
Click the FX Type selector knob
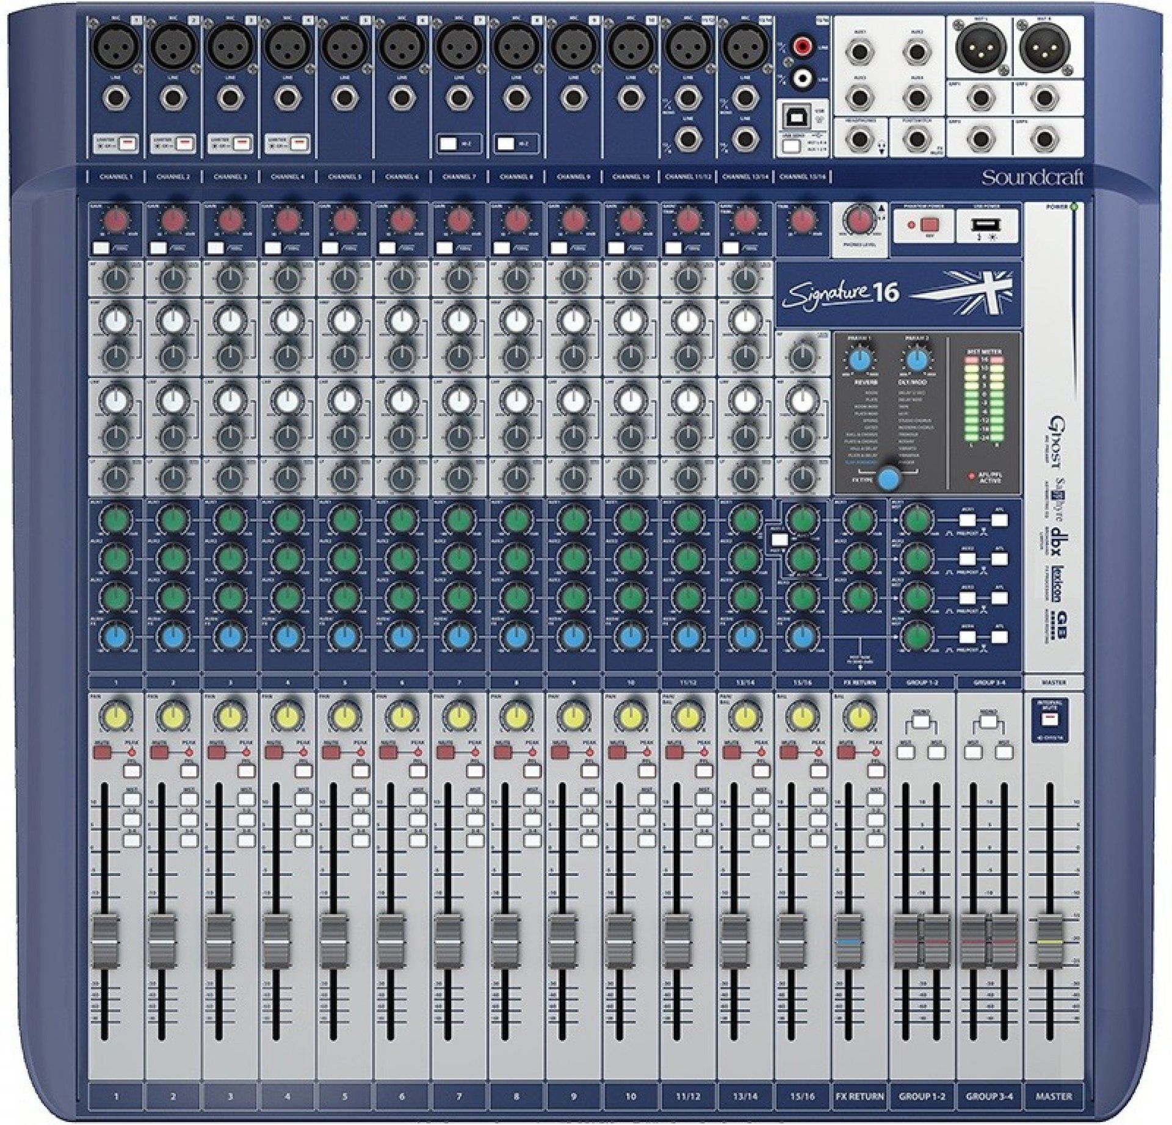pos(891,477)
